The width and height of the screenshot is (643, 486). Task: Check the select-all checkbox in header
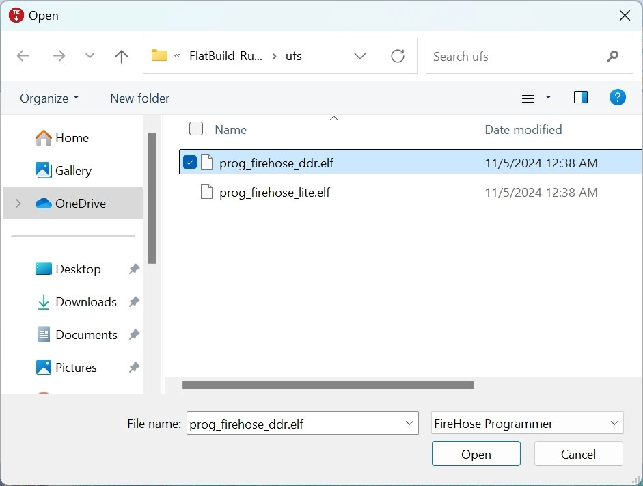(x=196, y=129)
